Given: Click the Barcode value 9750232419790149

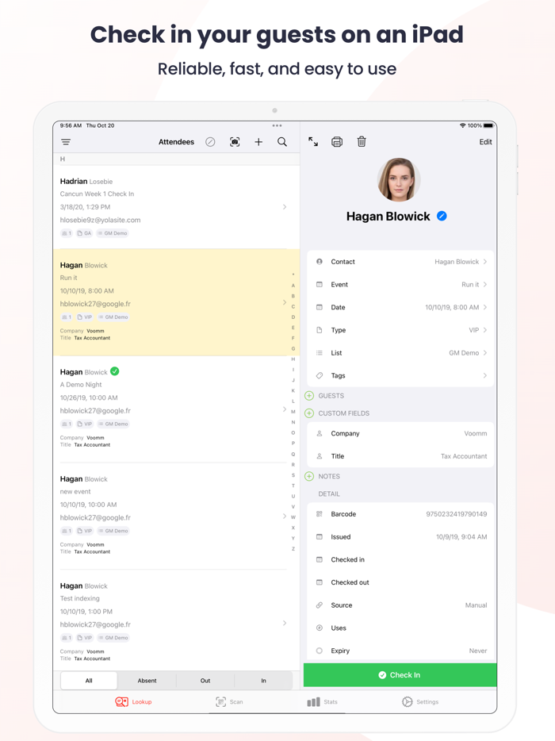Looking at the screenshot, I should [x=456, y=513].
